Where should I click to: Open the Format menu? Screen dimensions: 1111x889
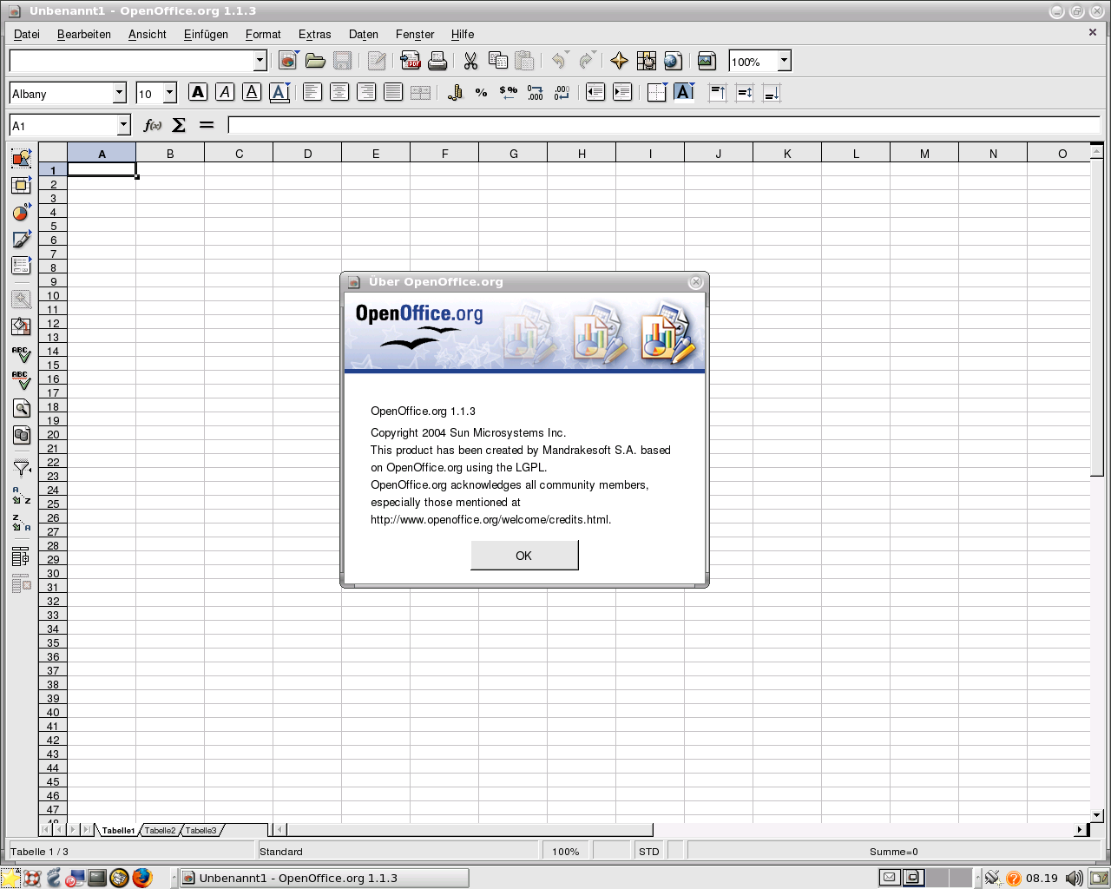[x=263, y=34]
